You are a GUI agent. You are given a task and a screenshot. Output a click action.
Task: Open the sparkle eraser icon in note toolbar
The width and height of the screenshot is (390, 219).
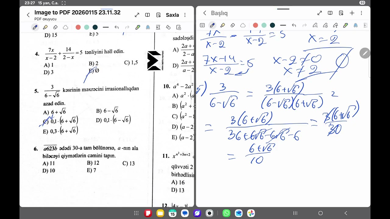tap(315, 25)
